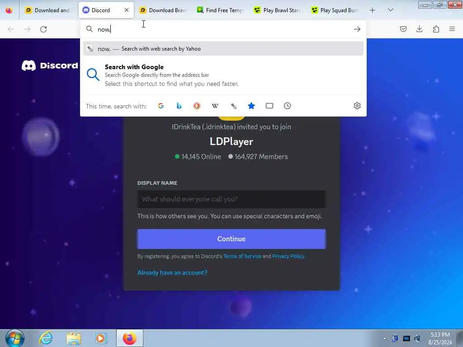The width and height of the screenshot is (463, 347).
Task: Click the Firefox taskbar button
Action: 130,338
